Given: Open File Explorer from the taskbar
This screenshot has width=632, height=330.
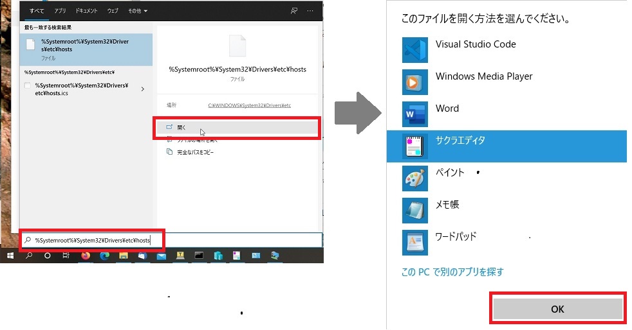Looking at the screenshot, I should 124,256.
